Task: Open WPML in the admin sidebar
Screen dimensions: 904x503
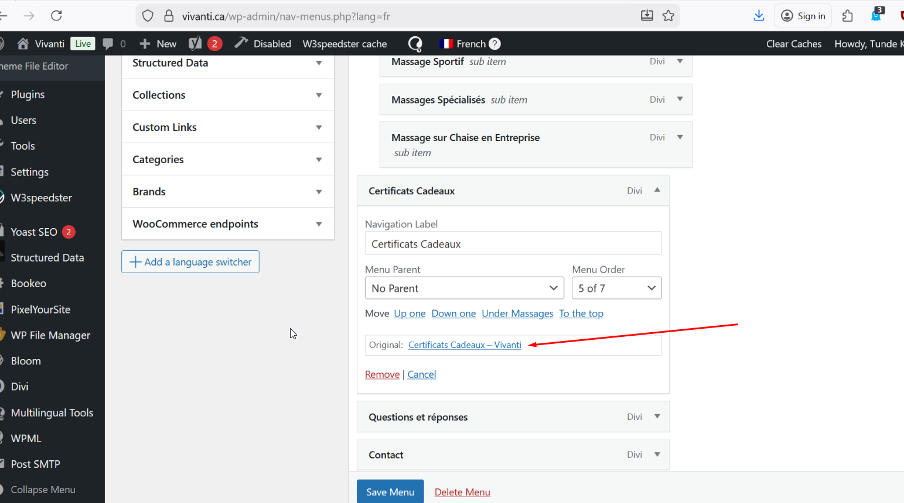Action: click(26, 439)
